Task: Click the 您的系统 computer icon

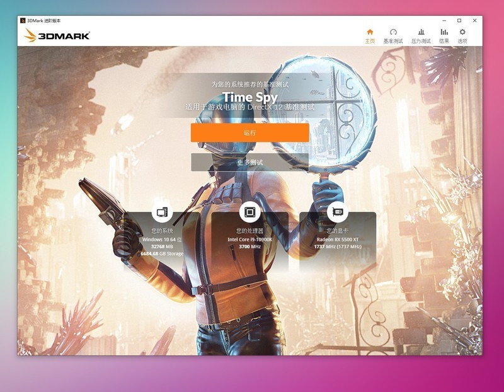Action: point(162,212)
